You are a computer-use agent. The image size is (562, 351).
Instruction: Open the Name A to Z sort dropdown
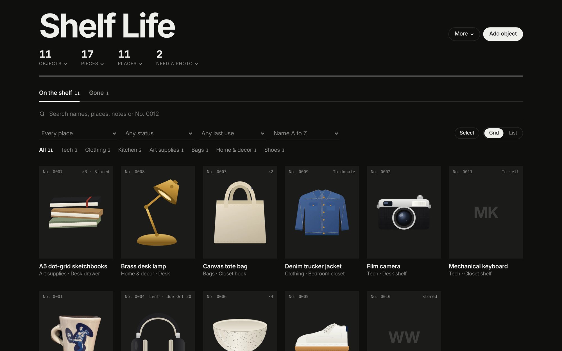(x=305, y=133)
